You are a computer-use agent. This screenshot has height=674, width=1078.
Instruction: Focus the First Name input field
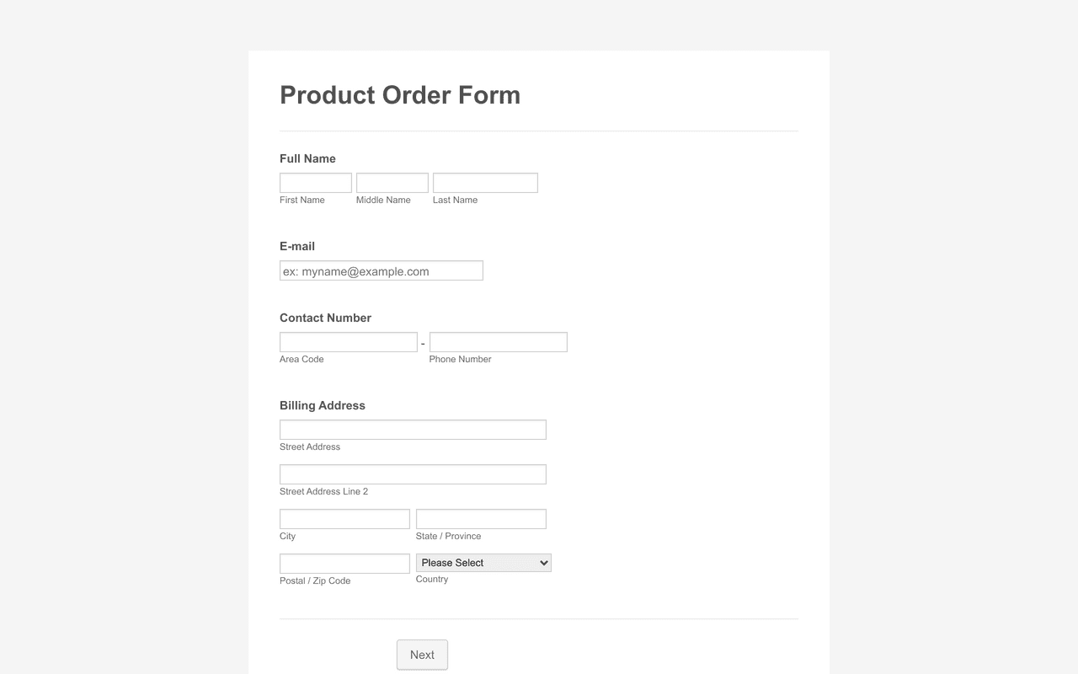tap(315, 182)
